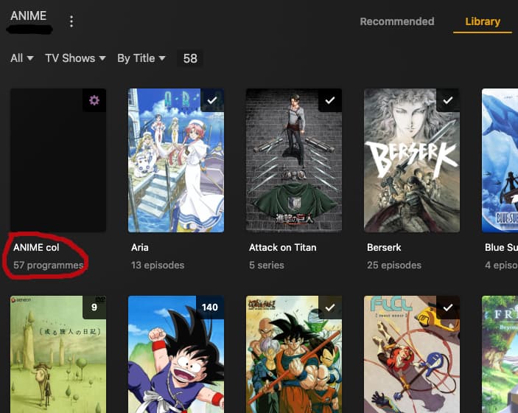Viewport: 518px width, 413px height.
Task: Switch to the Library tab
Action: (x=483, y=21)
